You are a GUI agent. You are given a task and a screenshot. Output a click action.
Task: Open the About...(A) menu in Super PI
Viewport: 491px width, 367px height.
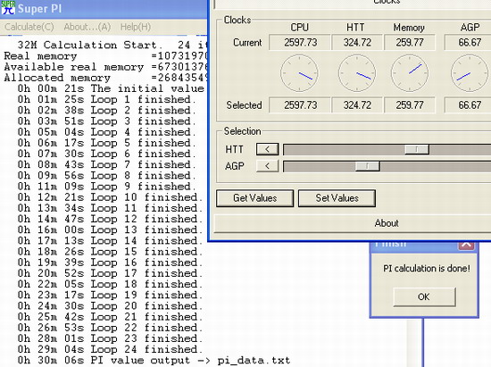pyautogui.click(x=87, y=27)
